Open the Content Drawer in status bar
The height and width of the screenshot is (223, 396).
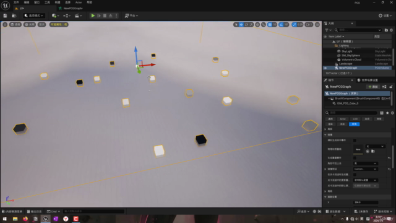(12, 211)
